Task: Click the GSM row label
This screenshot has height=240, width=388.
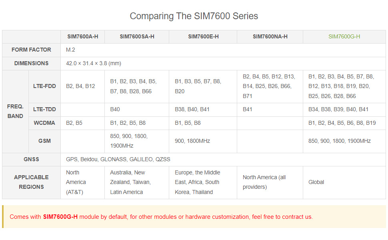Action: click(x=44, y=141)
